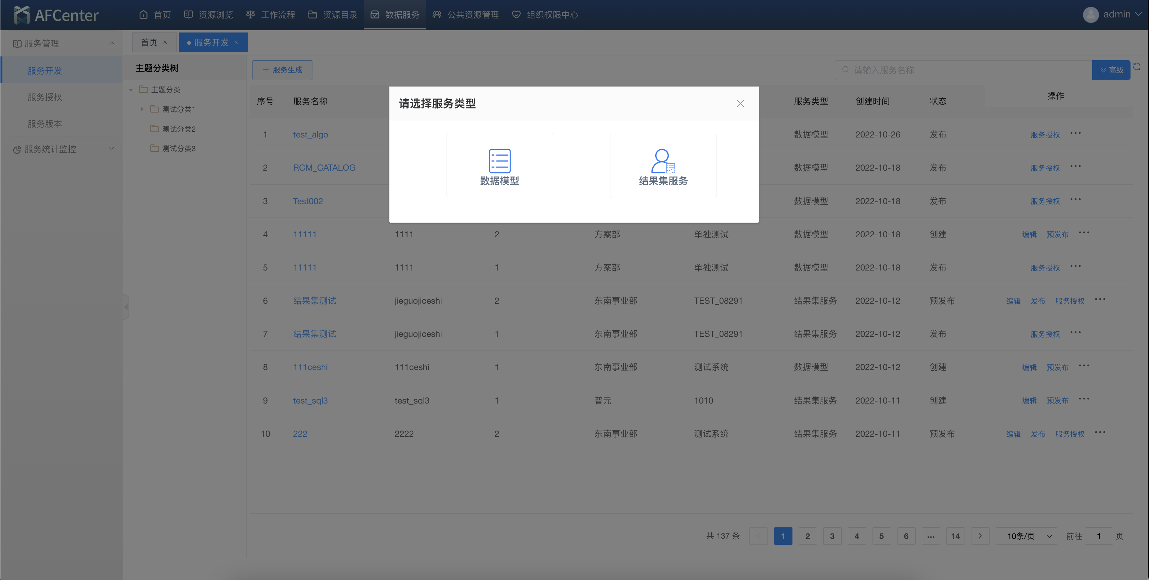
Task: Click the 服务生成 button
Action: (x=282, y=70)
